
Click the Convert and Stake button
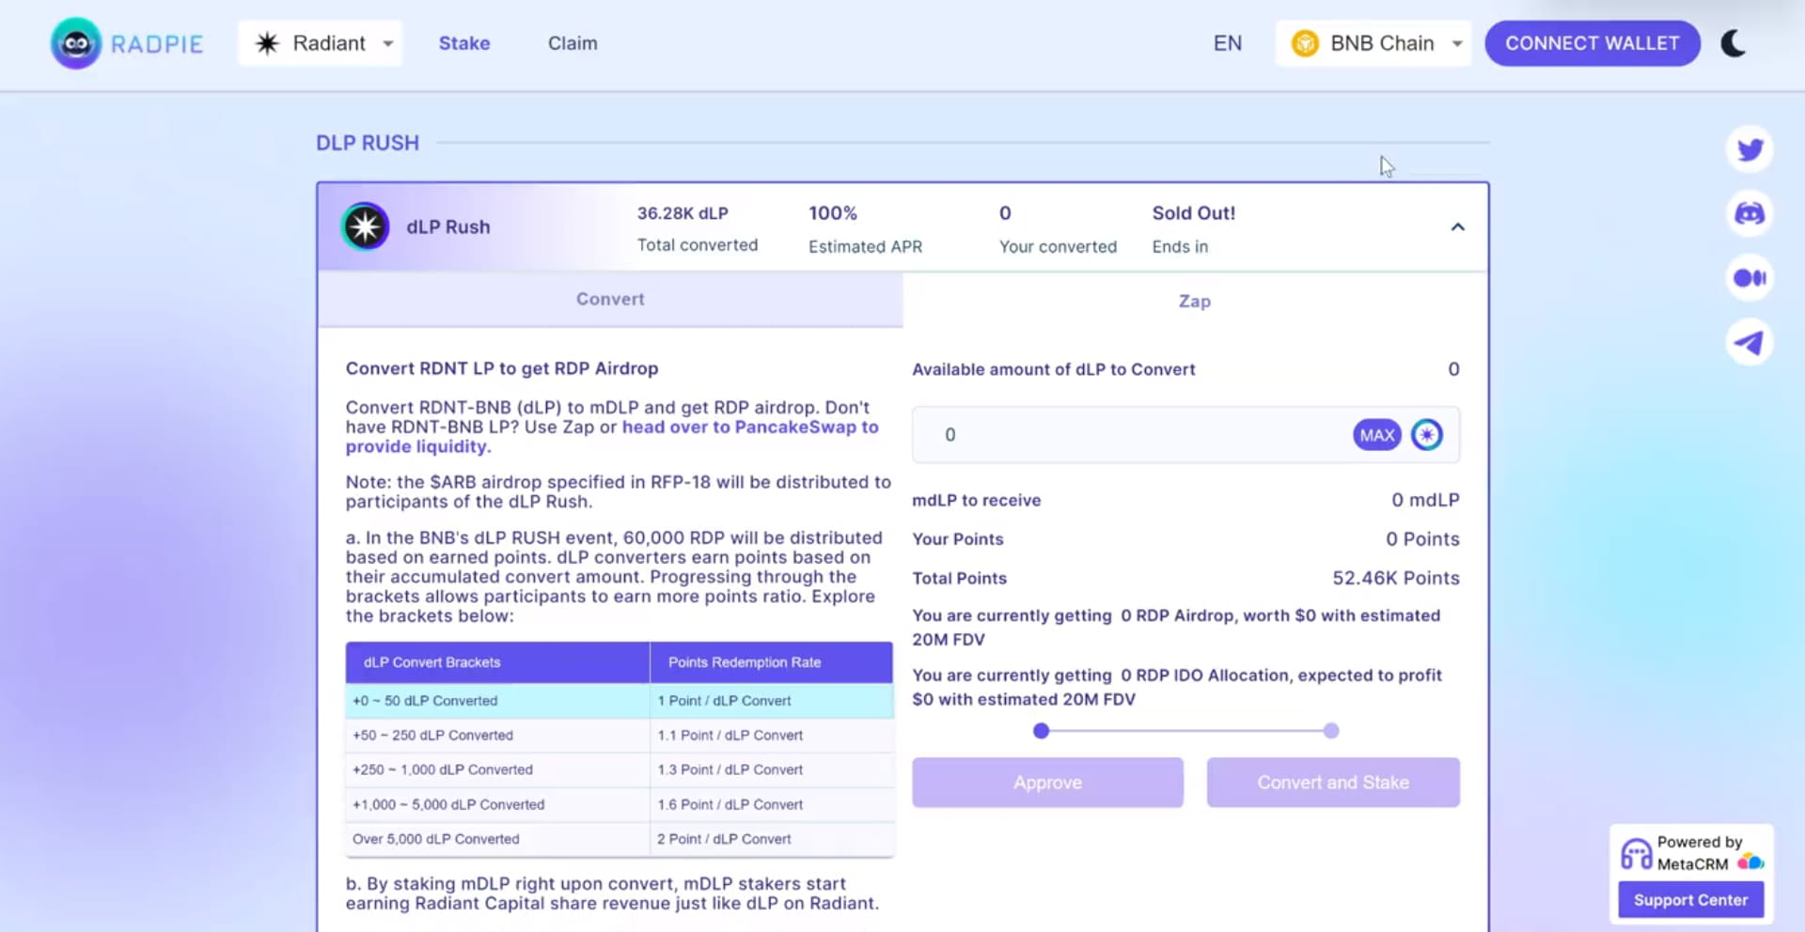tap(1333, 783)
